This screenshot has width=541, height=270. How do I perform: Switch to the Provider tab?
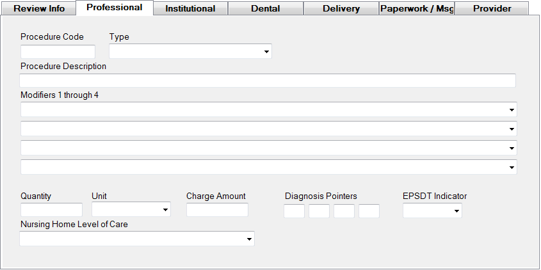(x=492, y=8)
